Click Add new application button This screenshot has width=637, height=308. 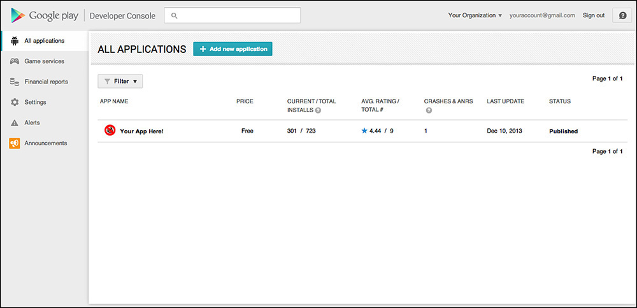233,49
